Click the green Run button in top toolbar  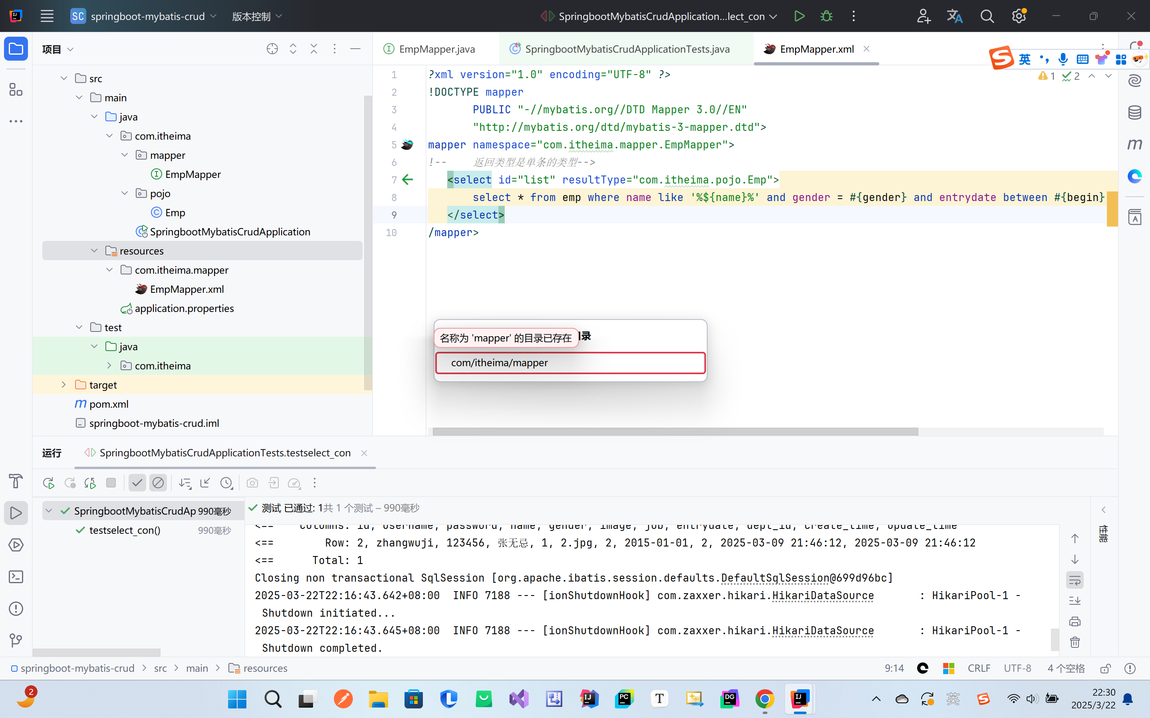coord(799,16)
